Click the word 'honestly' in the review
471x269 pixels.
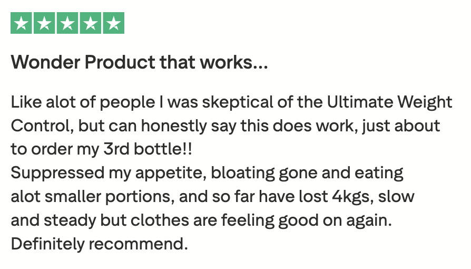tap(174, 126)
